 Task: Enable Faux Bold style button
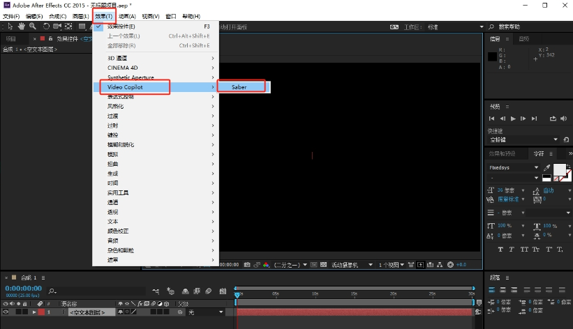click(500, 249)
